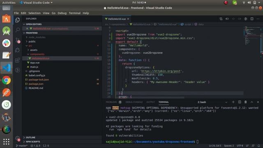Open the Go menu
263x148 pixels.
[x=53, y=13]
